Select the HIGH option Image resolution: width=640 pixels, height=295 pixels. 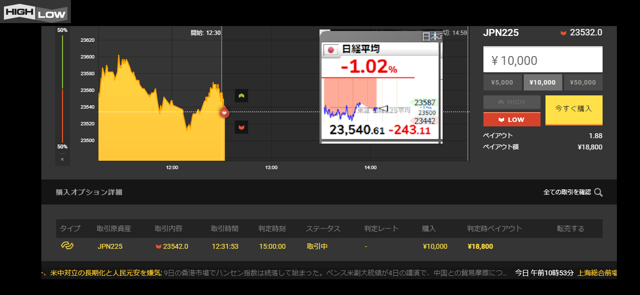(x=512, y=102)
